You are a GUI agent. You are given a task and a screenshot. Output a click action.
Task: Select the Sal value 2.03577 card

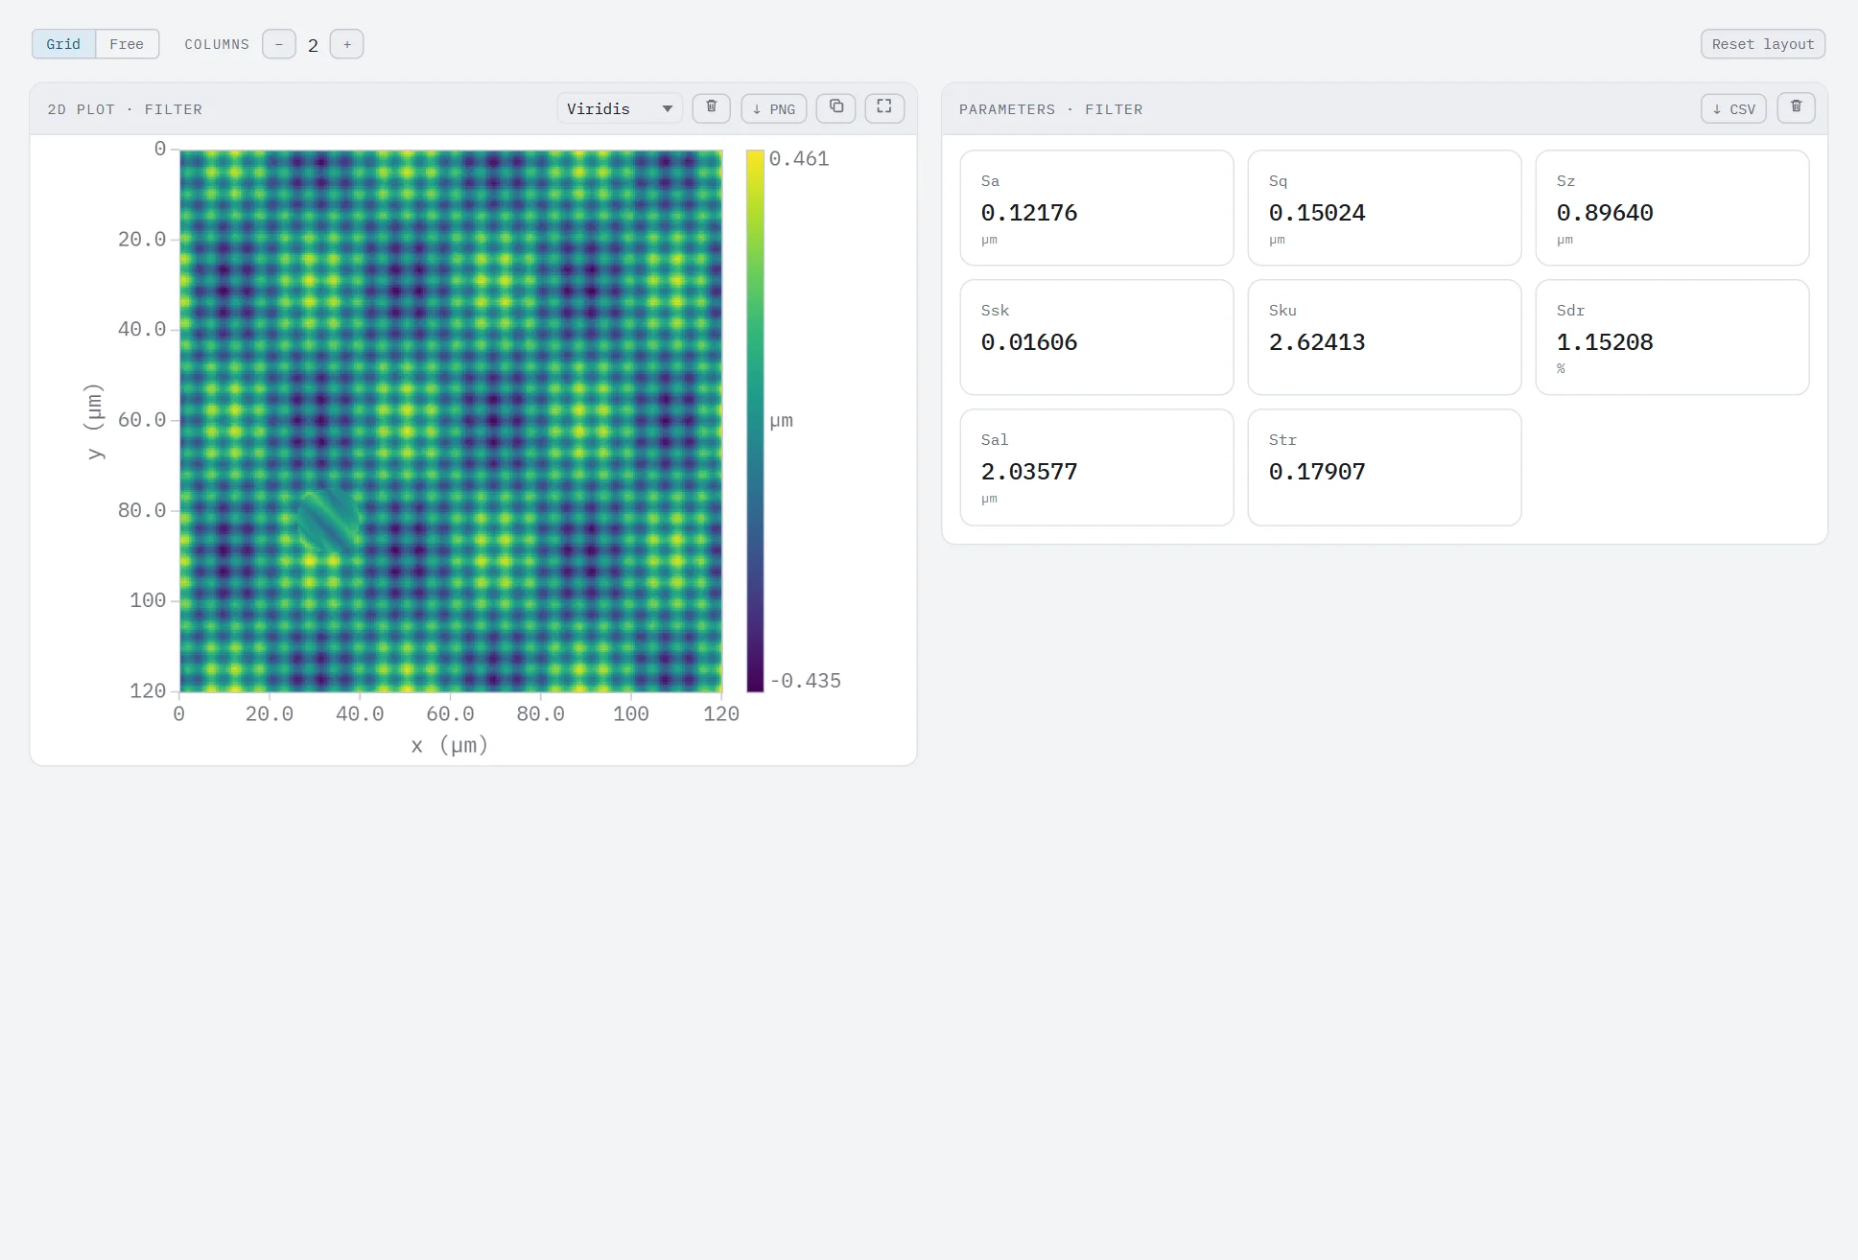[1096, 467]
